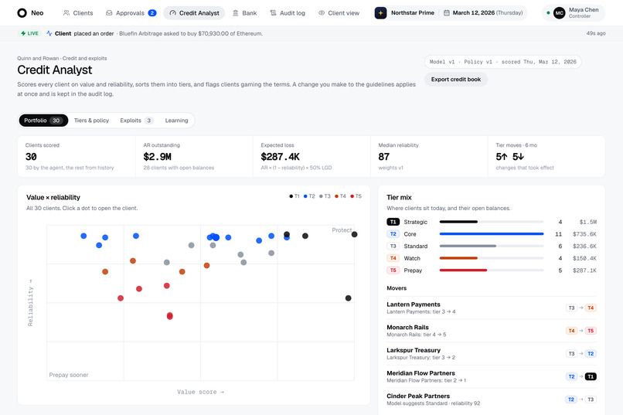Open Clients page via people icon
The height and width of the screenshot is (415, 623).
coord(66,13)
